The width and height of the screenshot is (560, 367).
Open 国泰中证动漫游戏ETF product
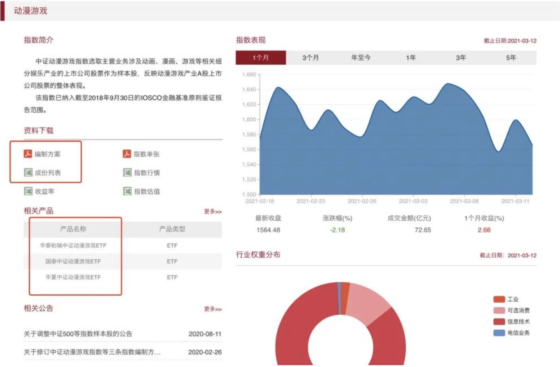point(73,261)
